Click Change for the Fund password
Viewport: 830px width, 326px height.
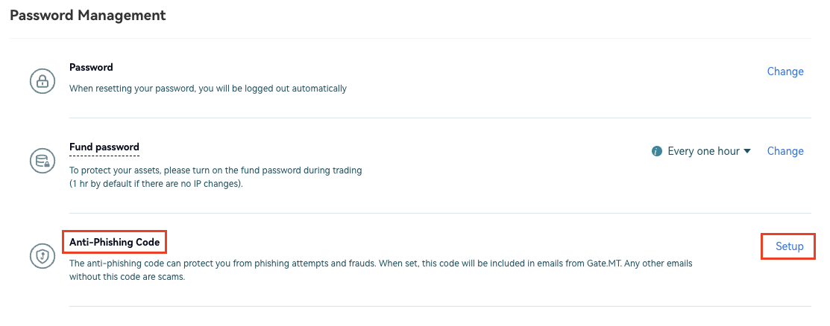(x=785, y=151)
